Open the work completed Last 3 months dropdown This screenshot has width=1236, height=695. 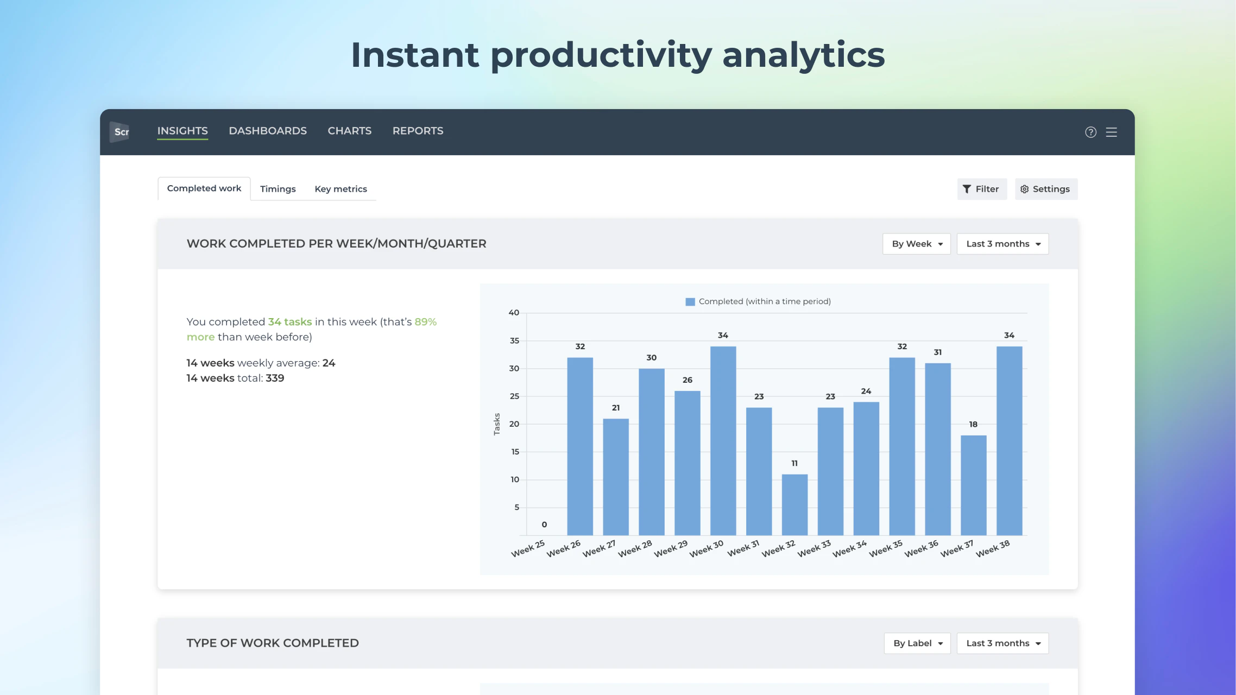click(x=1002, y=244)
